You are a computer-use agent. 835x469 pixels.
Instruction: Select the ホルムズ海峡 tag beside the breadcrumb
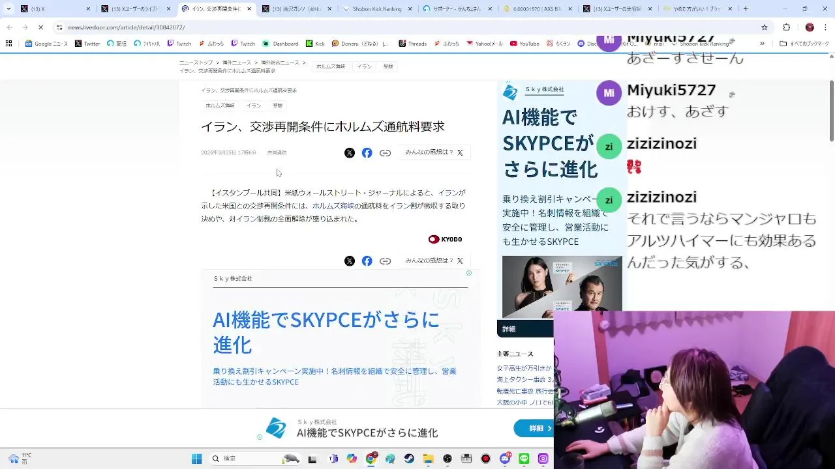(331, 66)
